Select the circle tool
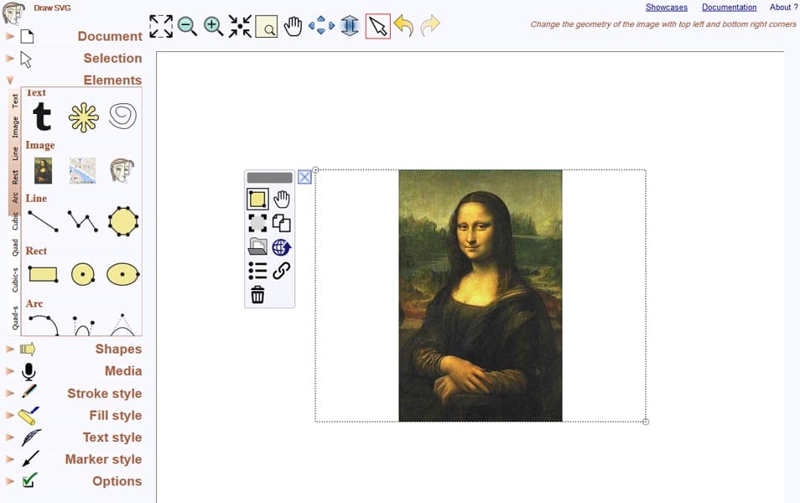Viewport: 800px width, 503px height. [83, 274]
